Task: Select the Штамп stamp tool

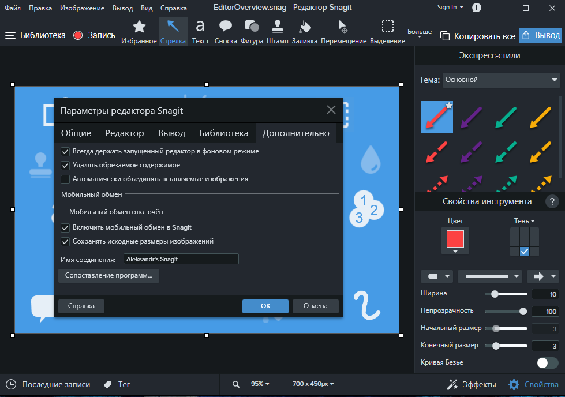Action: (x=278, y=32)
